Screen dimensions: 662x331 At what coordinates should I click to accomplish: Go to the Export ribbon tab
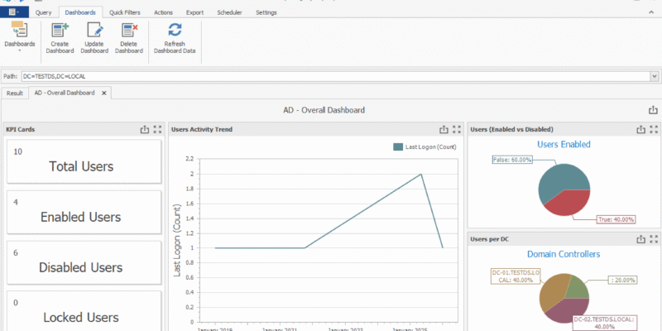[x=194, y=12]
